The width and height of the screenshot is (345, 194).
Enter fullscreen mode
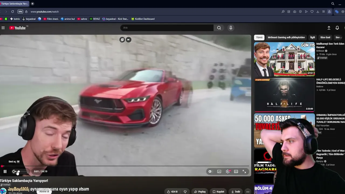pyautogui.click(x=244, y=171)
